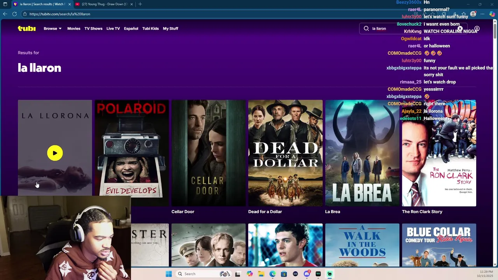Click the Cellar Door title link
Screen dimensions: 498x280
point(183,212)
